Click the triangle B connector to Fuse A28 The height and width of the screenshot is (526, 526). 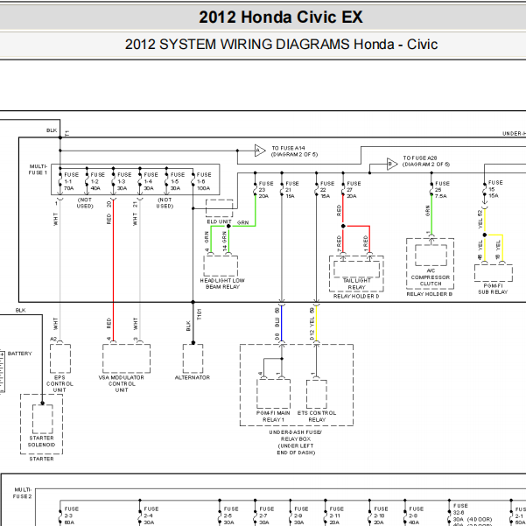[391, 164]
